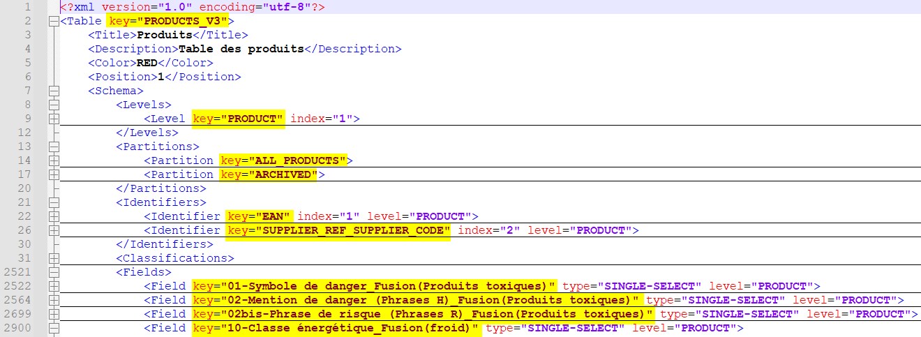Expand the Classifications section
This screenshot has width=921, height=337.
click(x=54, y=258)
